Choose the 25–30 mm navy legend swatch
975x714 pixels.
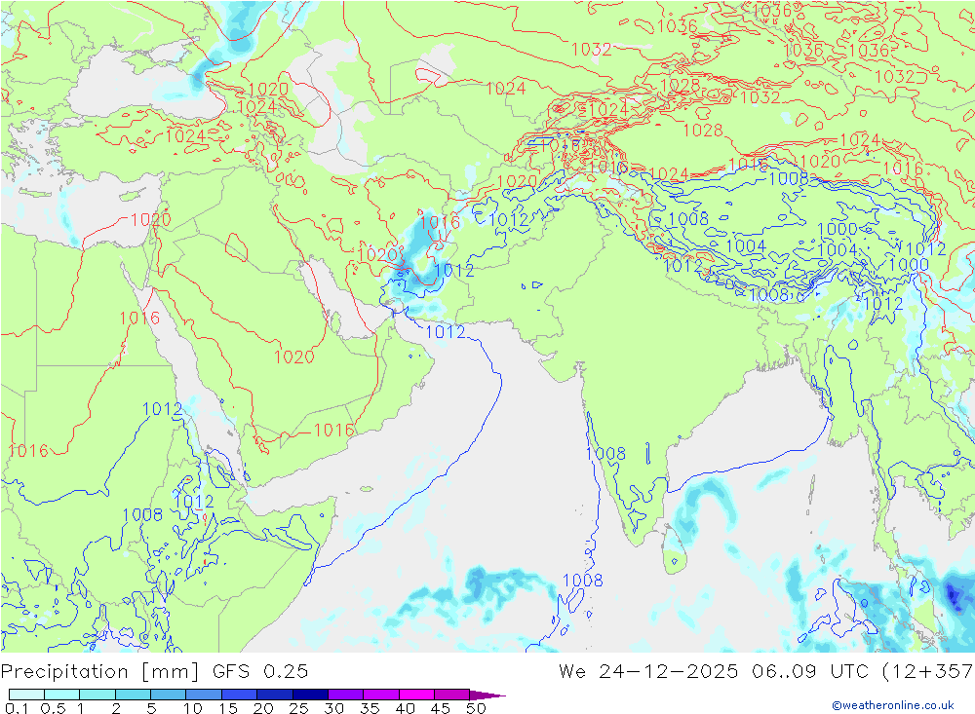click(x=310, y=695)
